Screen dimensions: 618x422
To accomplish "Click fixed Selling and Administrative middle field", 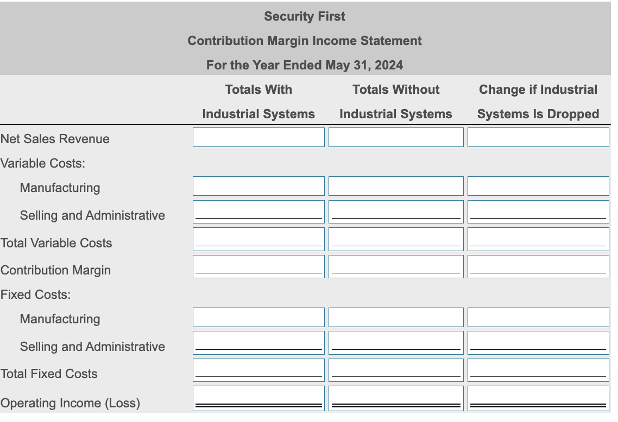I will 396,342.
